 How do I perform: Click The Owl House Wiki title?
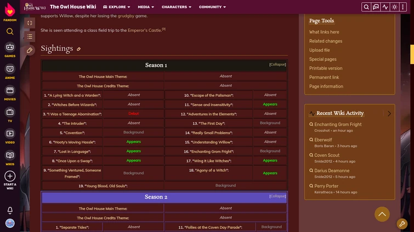73,7
